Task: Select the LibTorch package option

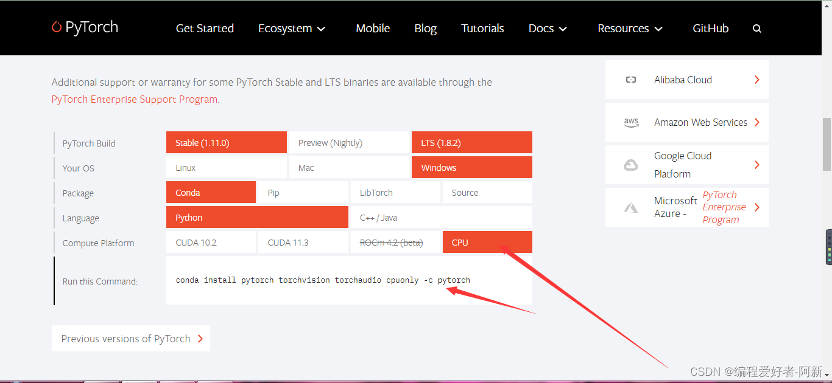Action: point(395,193)
